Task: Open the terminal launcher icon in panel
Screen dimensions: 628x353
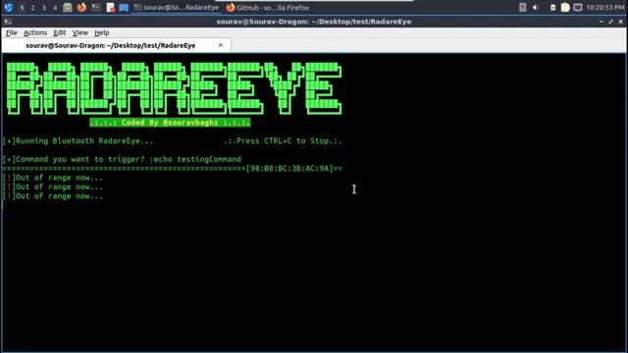Action: pyautogui.click(x=96, y=7)
